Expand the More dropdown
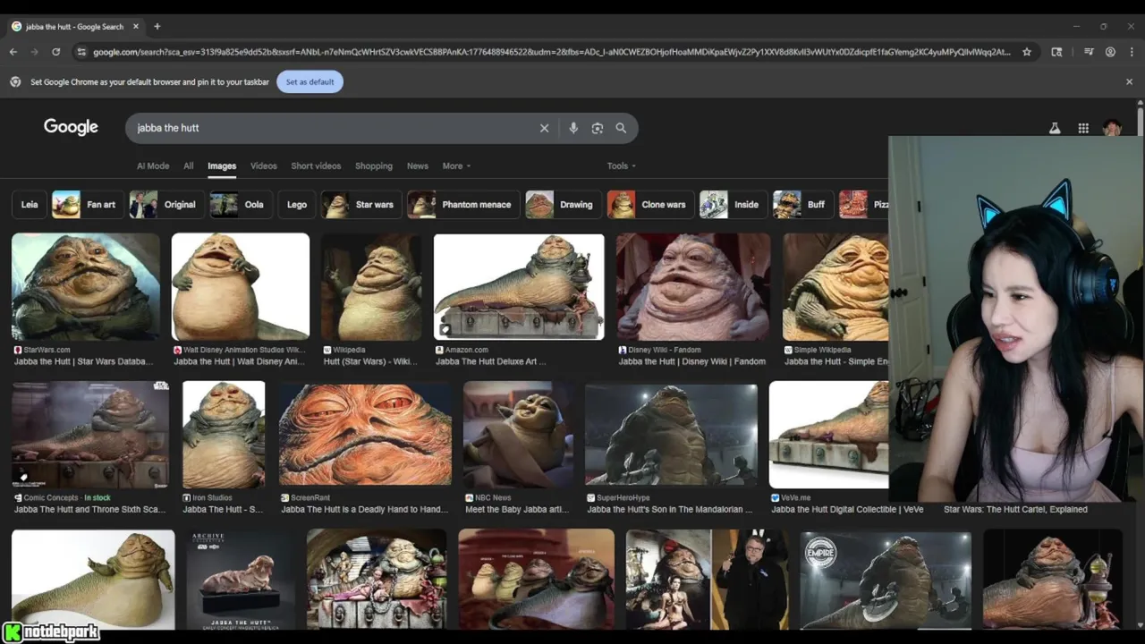This screenshot has width=1145, height=644. pos(456,165)
